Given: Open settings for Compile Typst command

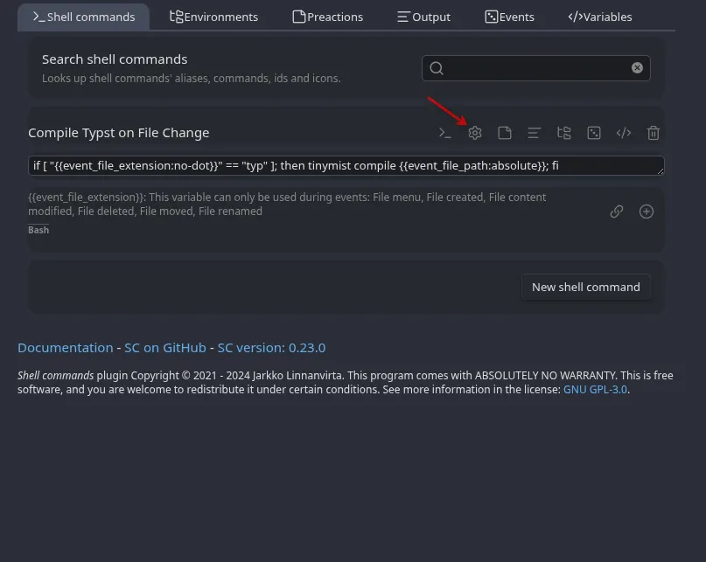Looking at the screenshot, I should [x=474, y=132].
